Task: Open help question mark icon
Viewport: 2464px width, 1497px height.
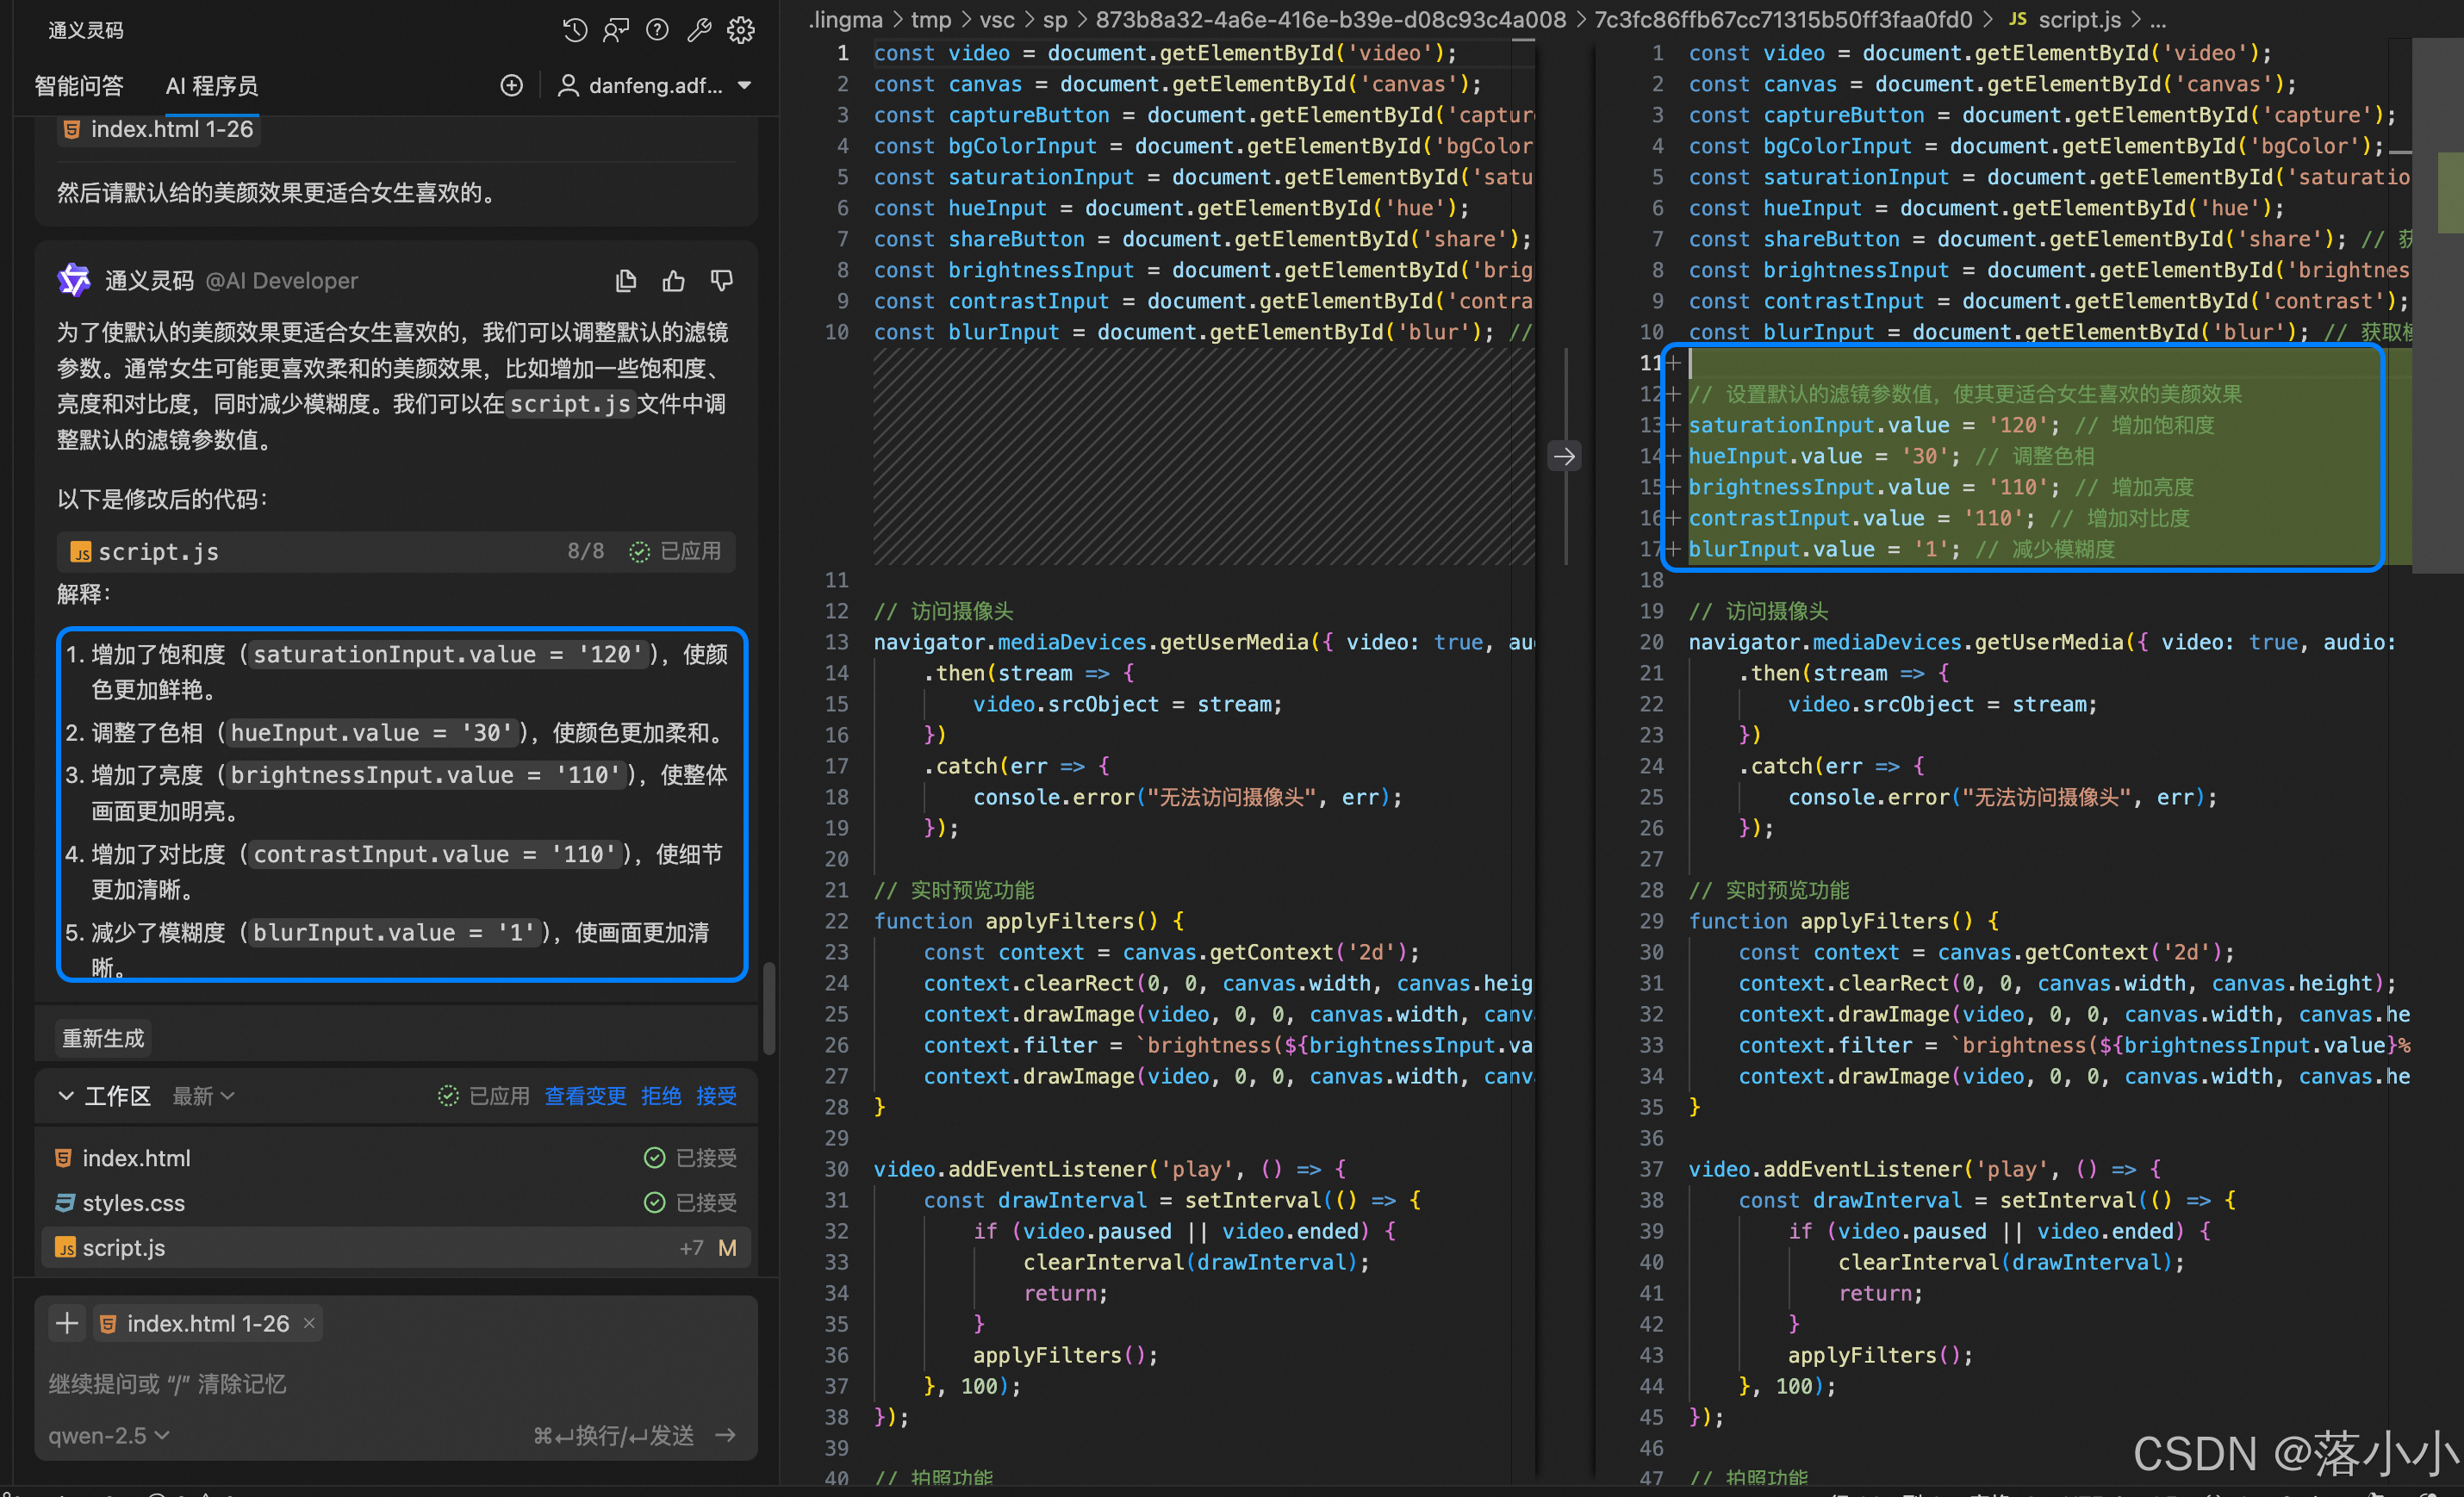Action: point(657,30)
